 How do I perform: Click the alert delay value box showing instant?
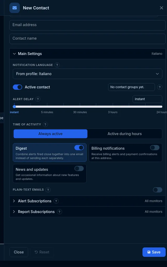[x=147, y=99]
